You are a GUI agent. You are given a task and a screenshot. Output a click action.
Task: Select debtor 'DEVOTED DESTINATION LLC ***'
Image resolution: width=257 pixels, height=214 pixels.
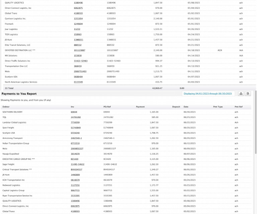click(20, 50)
